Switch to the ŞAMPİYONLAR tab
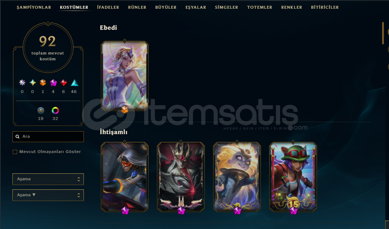This screenshot has width=389, height=229. pos(34,7)
